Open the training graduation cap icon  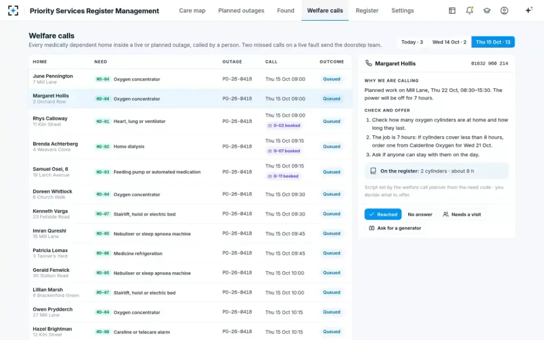[x=487, y=10]
